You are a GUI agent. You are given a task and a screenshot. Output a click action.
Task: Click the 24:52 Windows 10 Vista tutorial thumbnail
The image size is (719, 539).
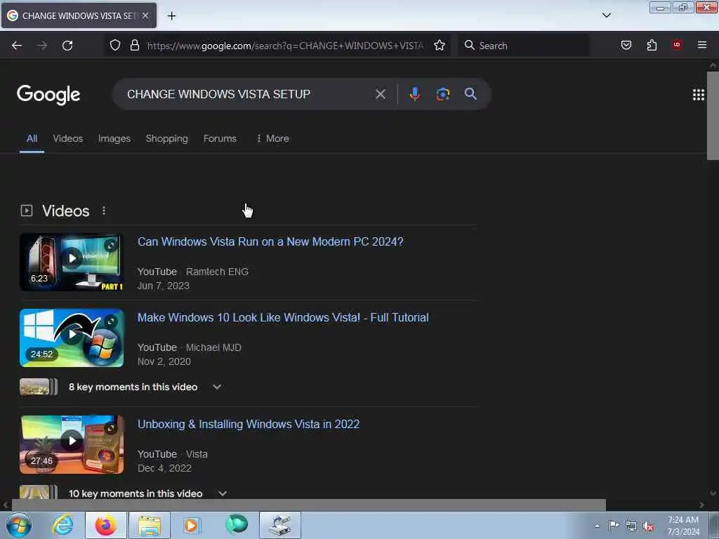(72, 338)
